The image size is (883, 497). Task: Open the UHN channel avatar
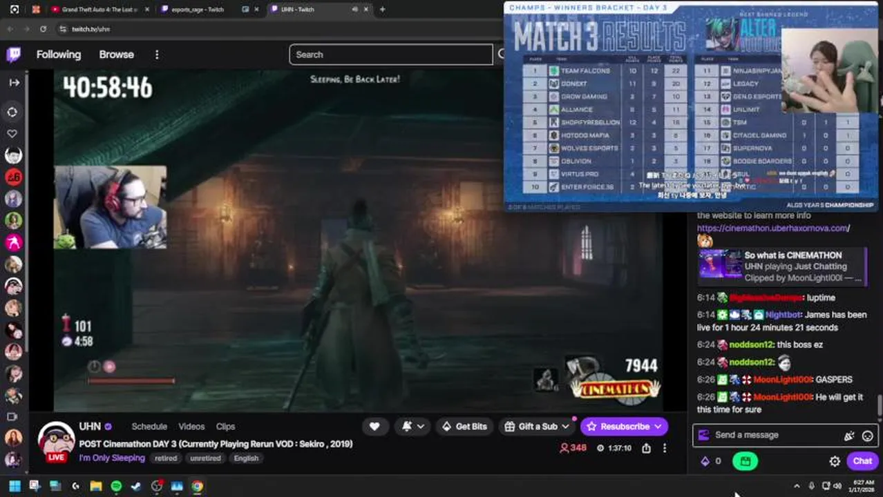tap(56, 440)
